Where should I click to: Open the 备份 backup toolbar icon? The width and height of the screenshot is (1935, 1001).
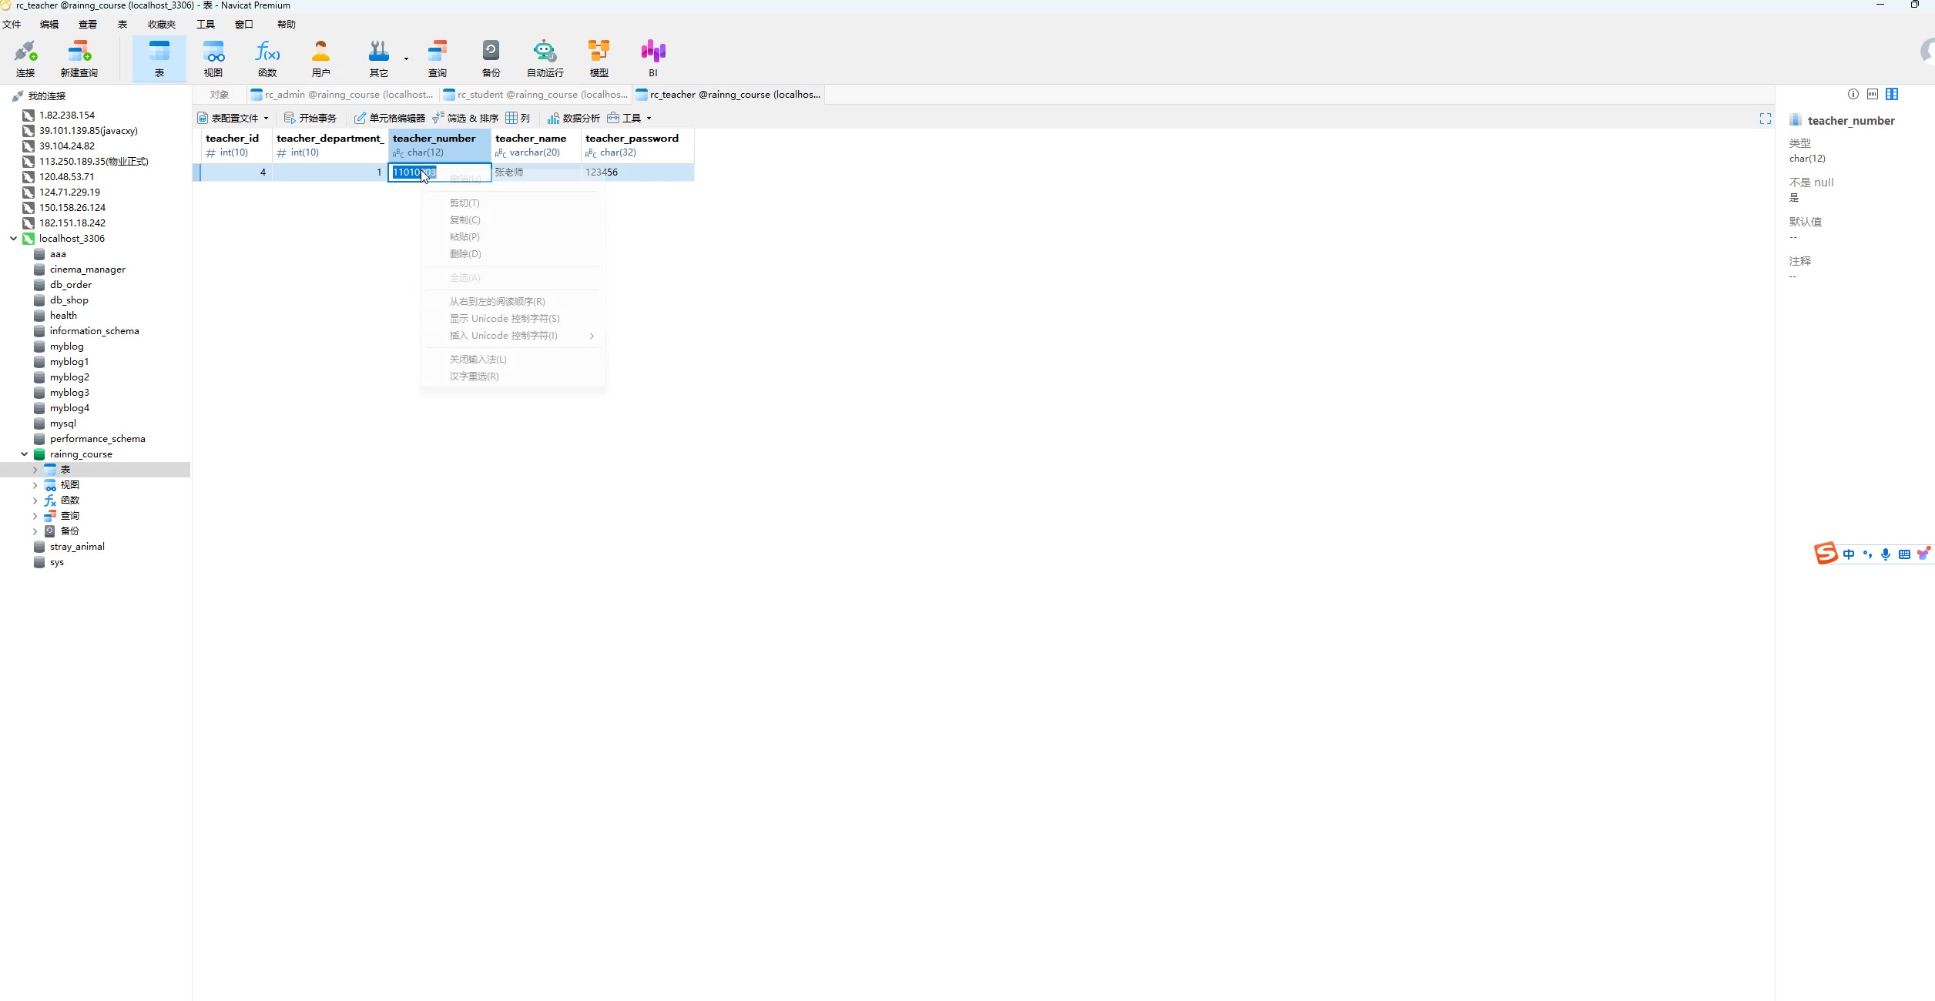pos(491,59)
